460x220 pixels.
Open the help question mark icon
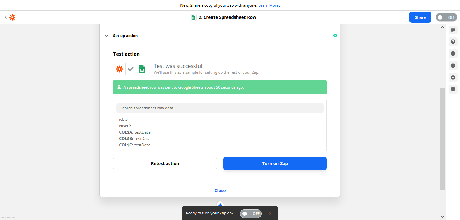pyautogui.click(x=453, y=42)
